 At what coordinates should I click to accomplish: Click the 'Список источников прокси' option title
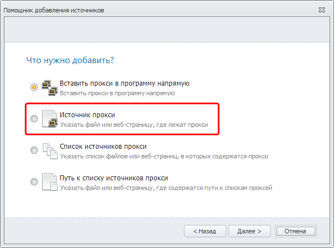[x=103, y=147]
